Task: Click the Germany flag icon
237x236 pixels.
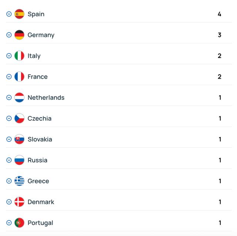Action: click(19, 35)
